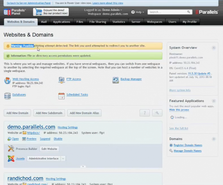Collapse the System Overview panel
This screenshot has width=223, height=185.
point(213,48)
